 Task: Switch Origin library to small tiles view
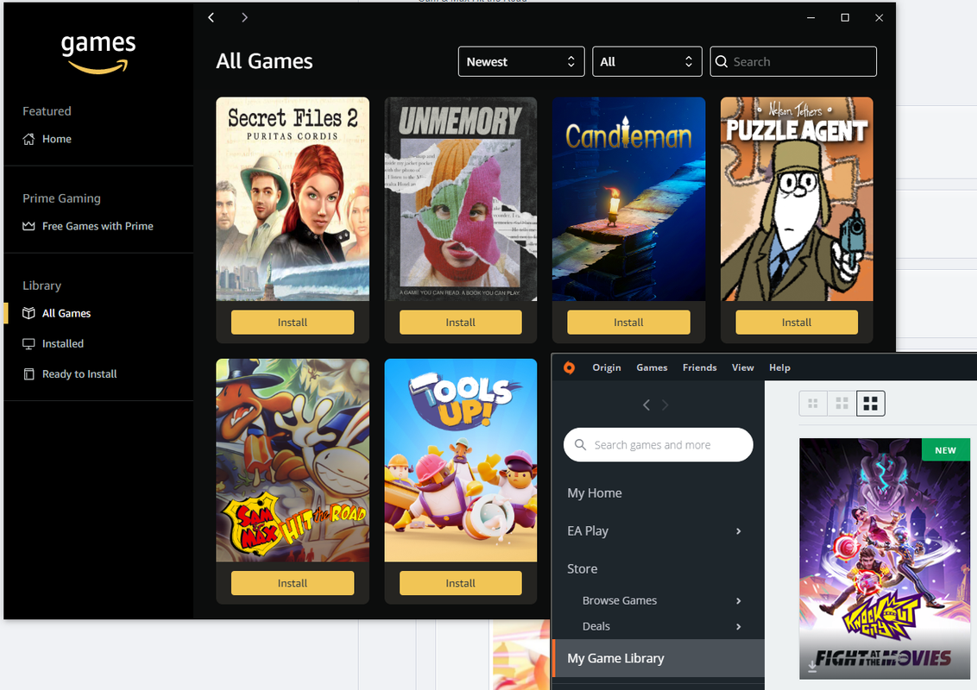812,404
